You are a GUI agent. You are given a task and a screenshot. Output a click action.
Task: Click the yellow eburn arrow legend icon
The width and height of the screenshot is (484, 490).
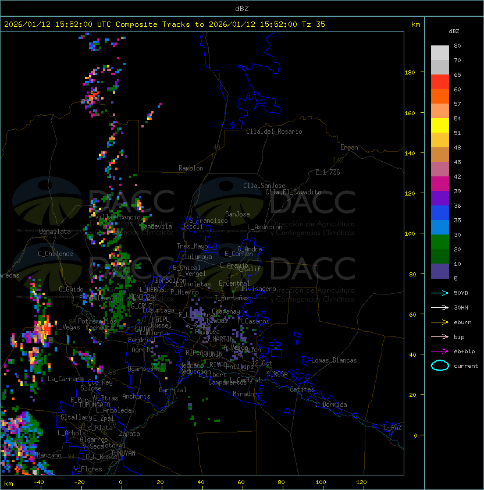coord(440,322)
